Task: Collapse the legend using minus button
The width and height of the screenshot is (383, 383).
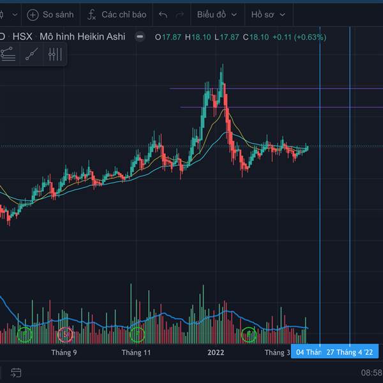Action: tap(140, 37)
